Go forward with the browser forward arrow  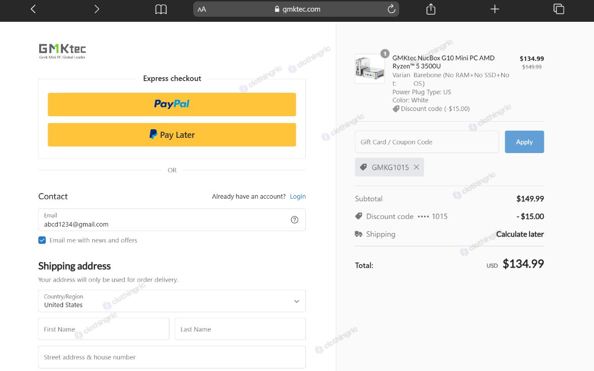click(96, 9)
